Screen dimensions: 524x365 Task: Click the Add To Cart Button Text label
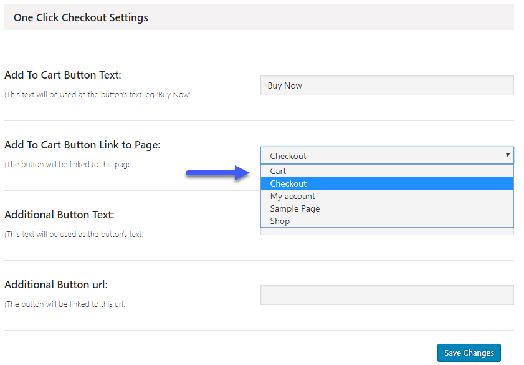click(63, 75)
